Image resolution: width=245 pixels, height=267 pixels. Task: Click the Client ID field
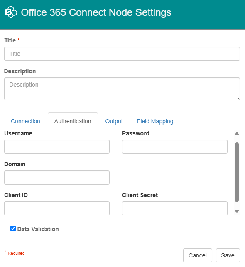pyautogui.click(x=57, y=208)
